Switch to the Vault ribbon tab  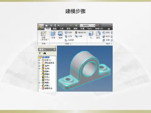90,29
